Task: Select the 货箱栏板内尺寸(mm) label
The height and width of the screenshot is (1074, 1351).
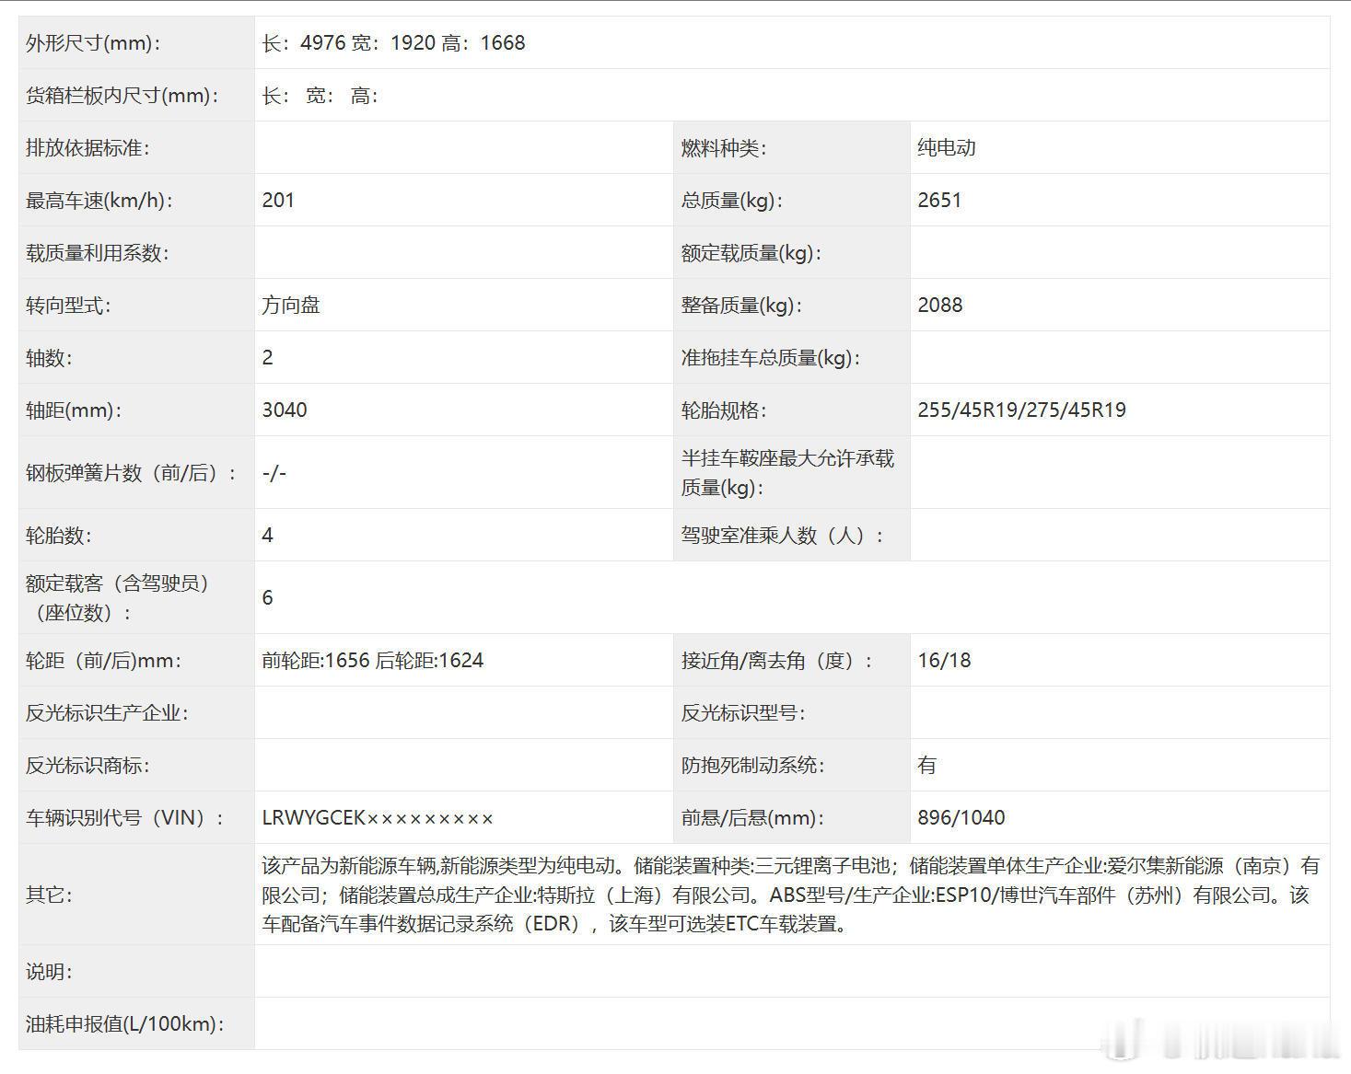Action: coord(122,95)
